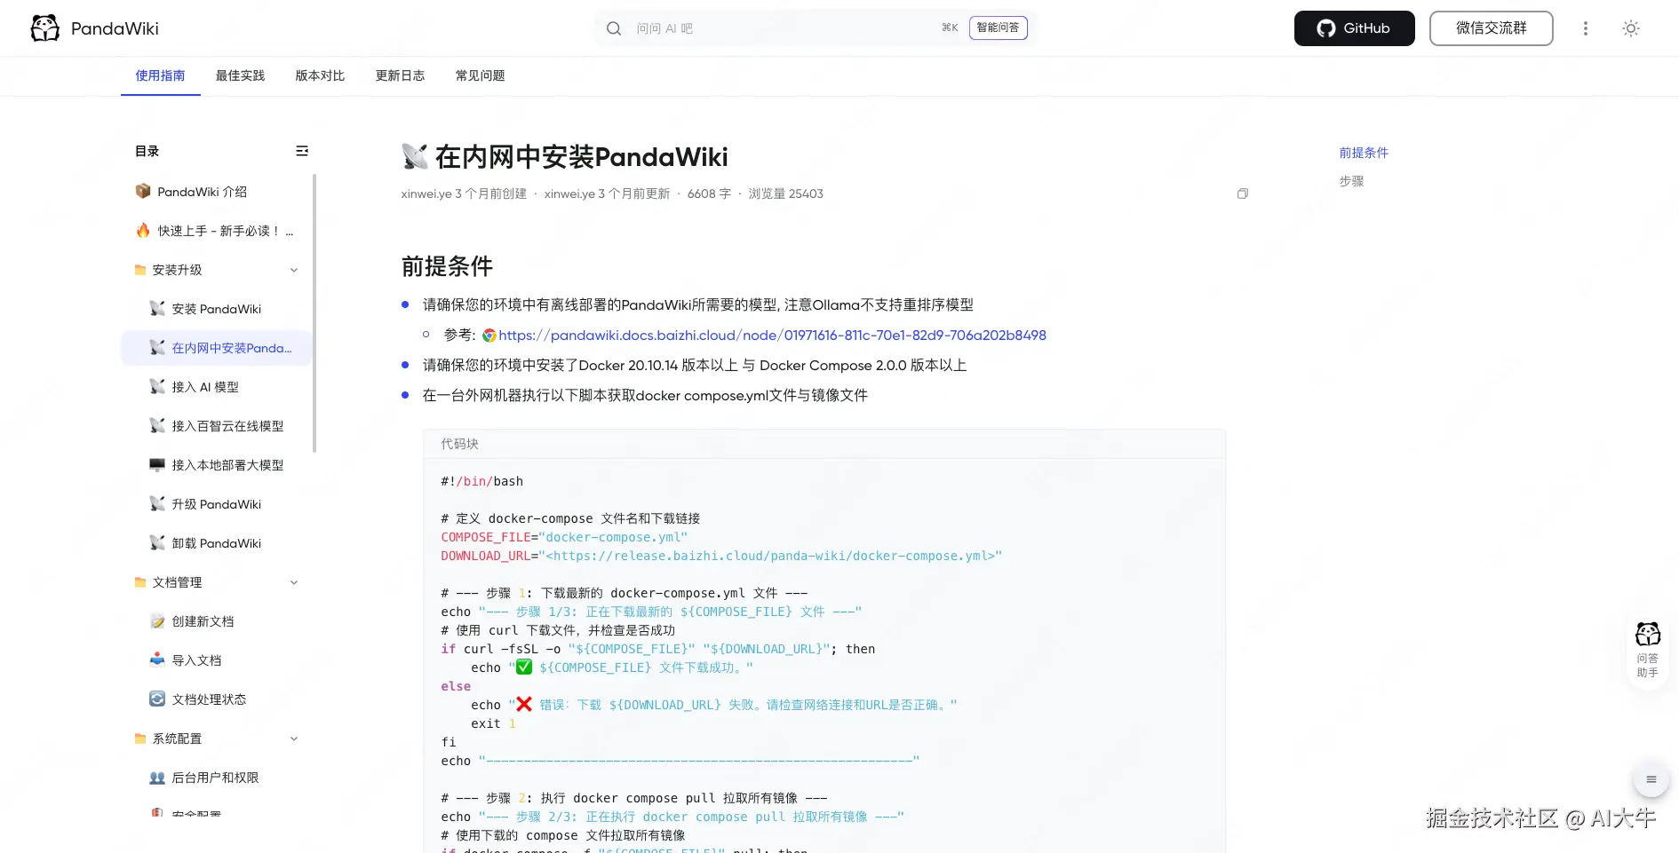Click the floating list menu button
The width and height of the screenshot is (1679, 853).
coord(1651,779)
